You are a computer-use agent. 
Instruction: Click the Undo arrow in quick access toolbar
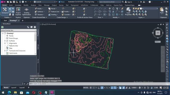click(26, 2)
